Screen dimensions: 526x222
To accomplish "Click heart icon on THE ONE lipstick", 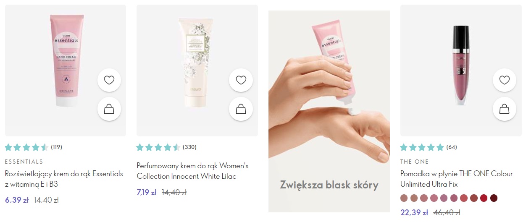I will 505,80.
